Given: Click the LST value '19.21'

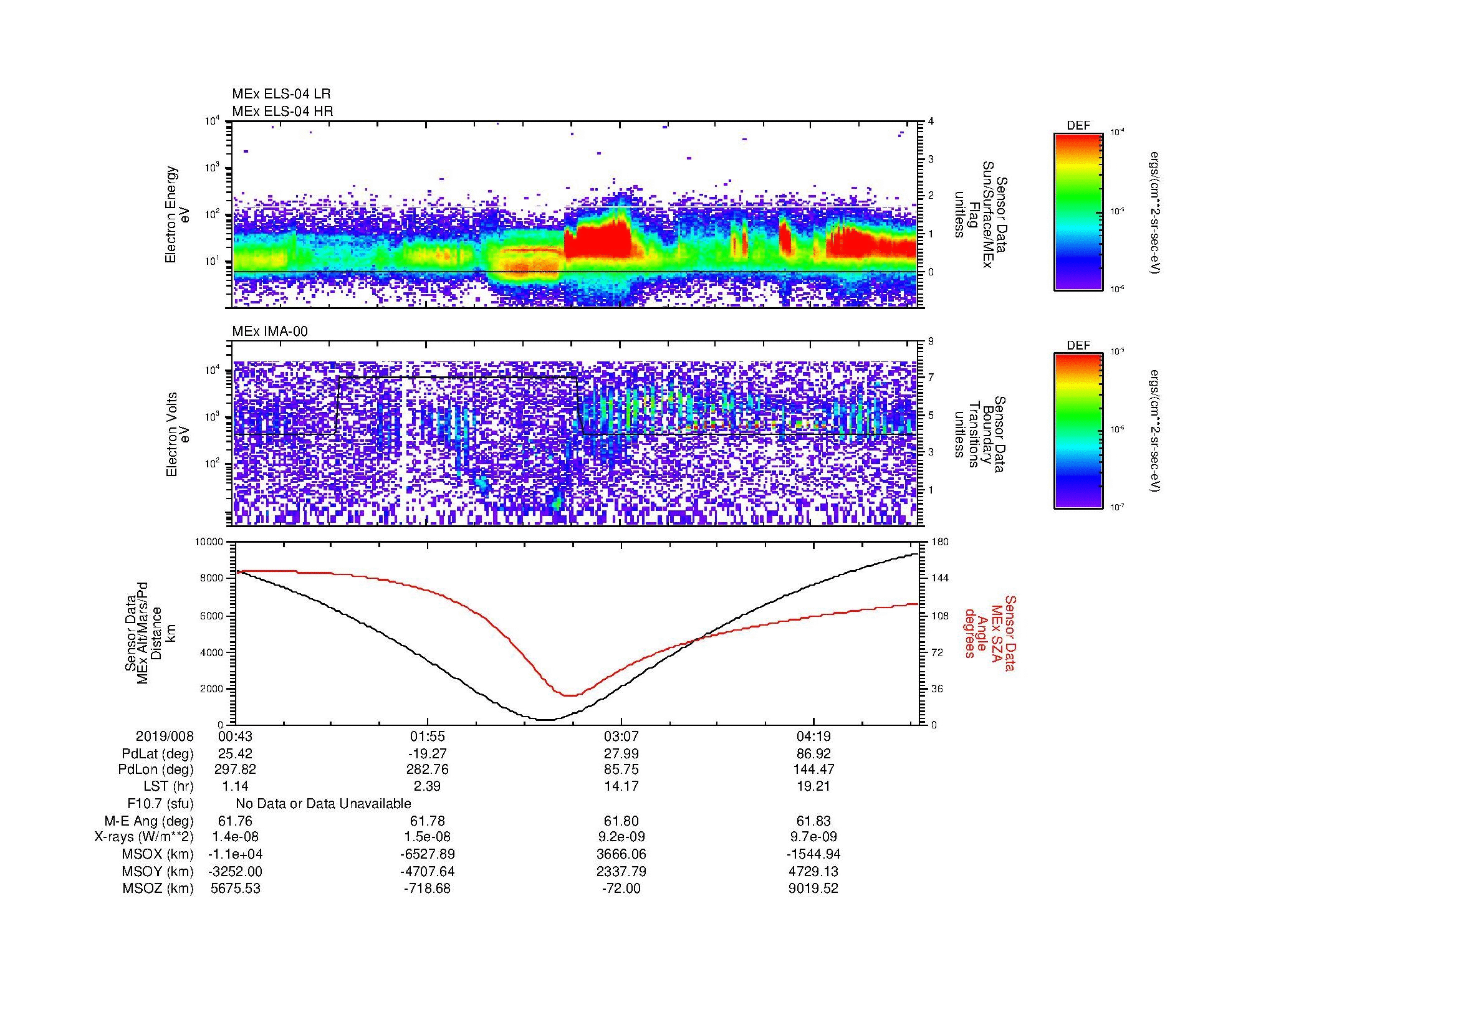Looking at the screenshot, I should (x=813, y=786).
